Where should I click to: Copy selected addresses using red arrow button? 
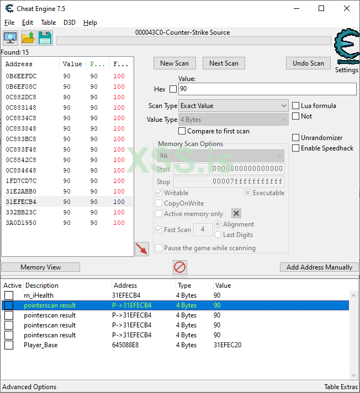coord(142,249)
